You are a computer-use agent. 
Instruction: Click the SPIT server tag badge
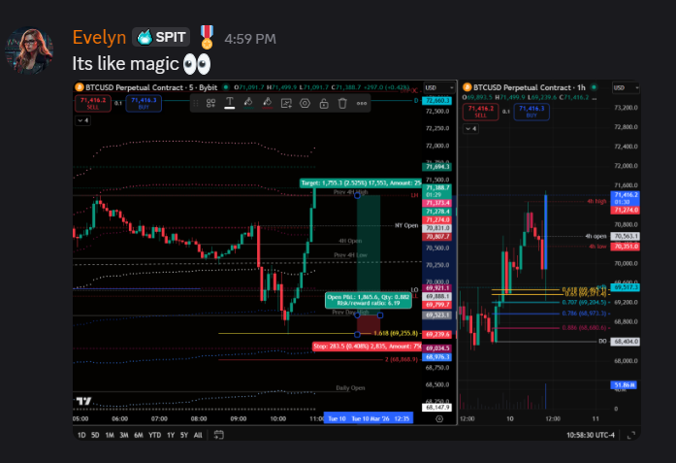(161, 37)
